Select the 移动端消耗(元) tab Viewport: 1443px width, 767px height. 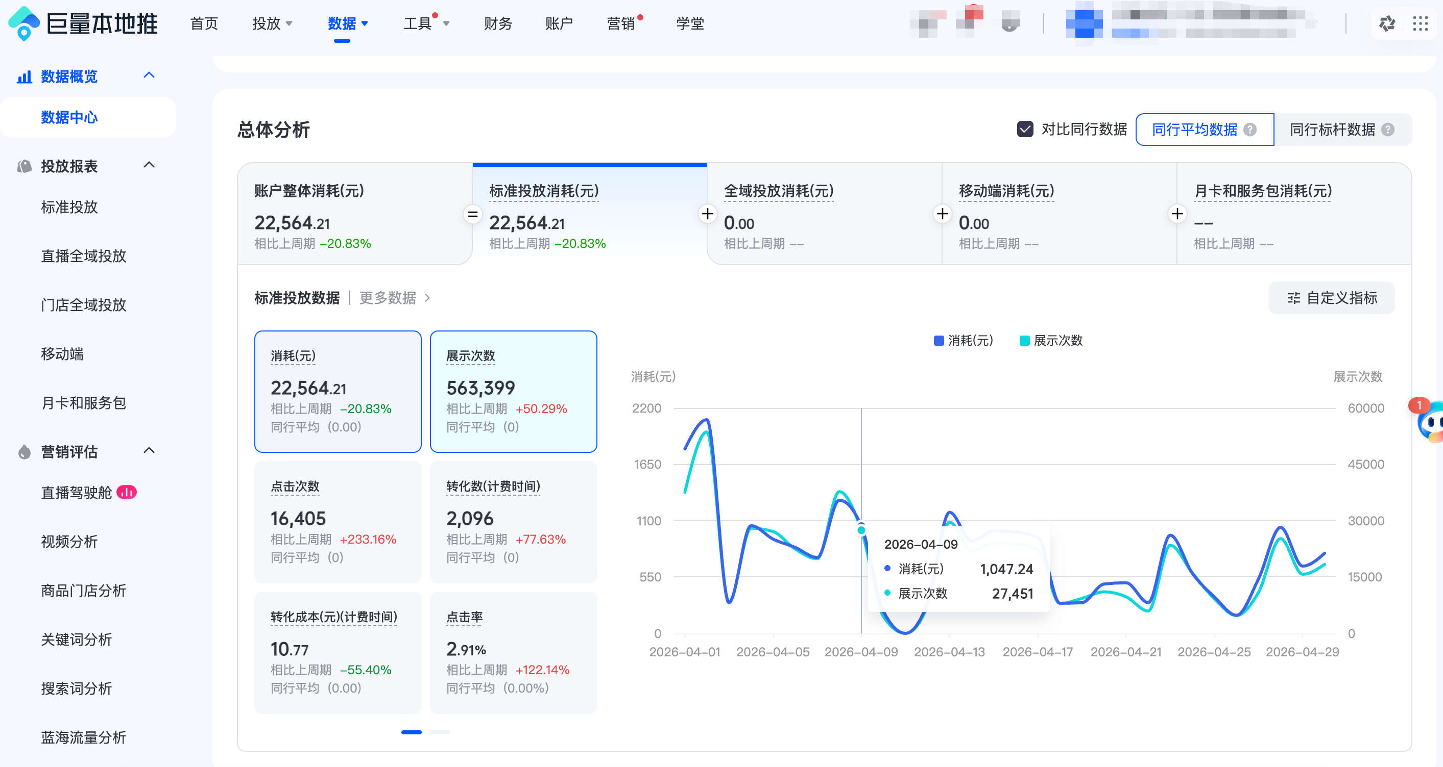tap(1060, 214)
